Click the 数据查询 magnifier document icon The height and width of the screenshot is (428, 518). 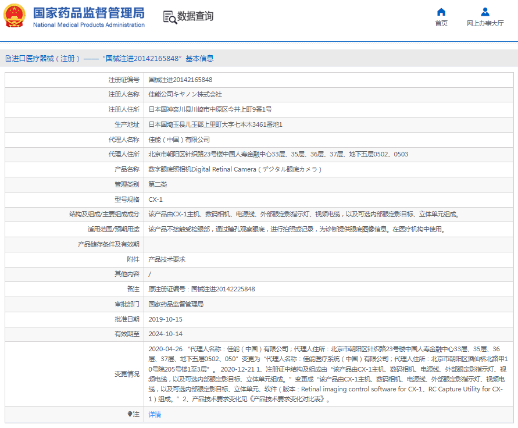(x=170, y=17)
